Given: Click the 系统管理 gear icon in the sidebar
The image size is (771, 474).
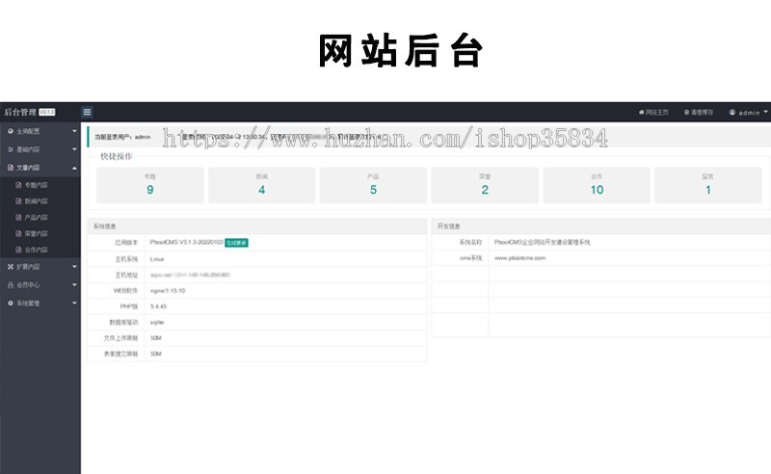Looking at the screenshot, I should tap(11, 303).
